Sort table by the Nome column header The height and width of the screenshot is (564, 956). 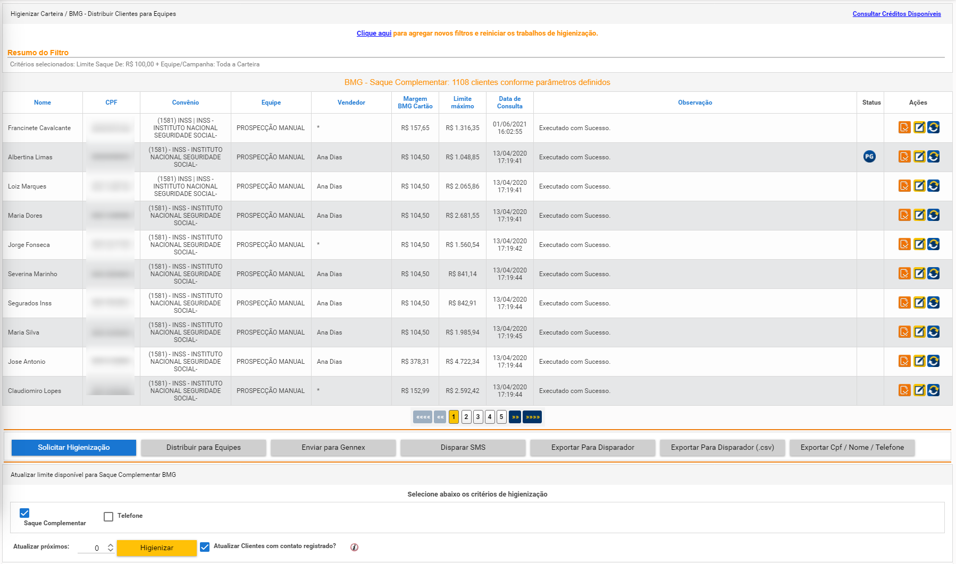(43, 102)
